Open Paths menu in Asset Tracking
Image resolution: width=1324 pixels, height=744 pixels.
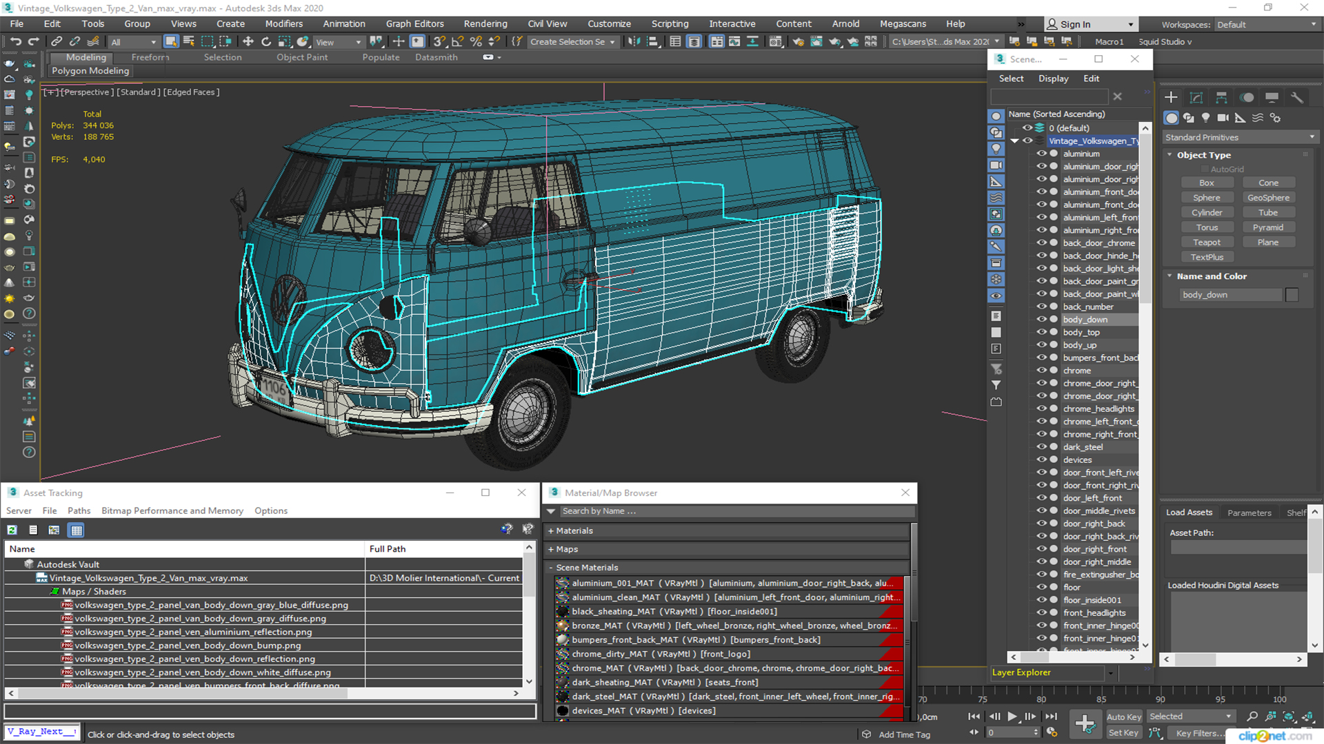point(79,510)
